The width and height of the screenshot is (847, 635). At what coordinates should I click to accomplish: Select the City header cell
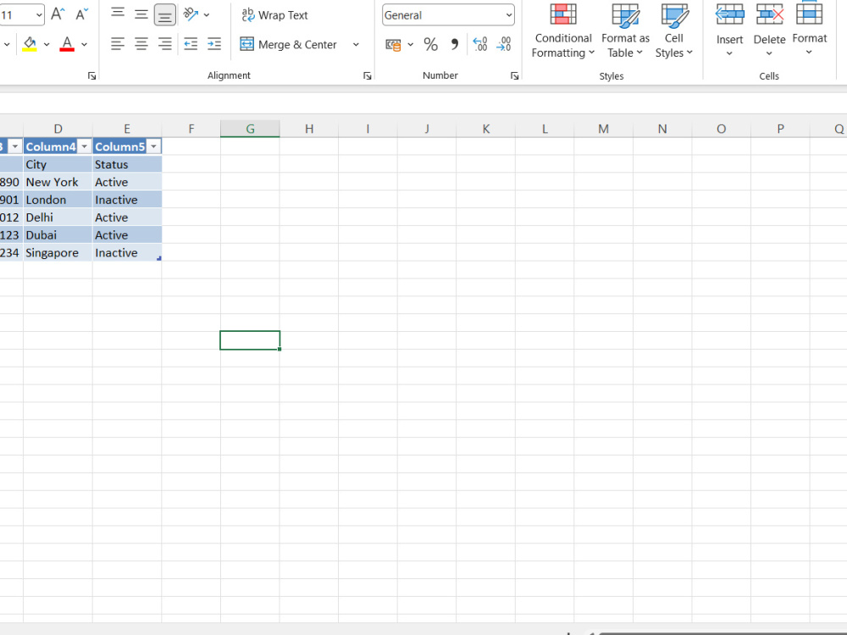[58, 164]
